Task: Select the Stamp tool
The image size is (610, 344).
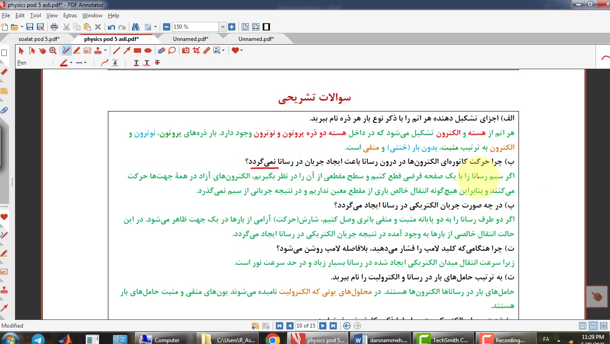Action: click(x=97, y=51)
